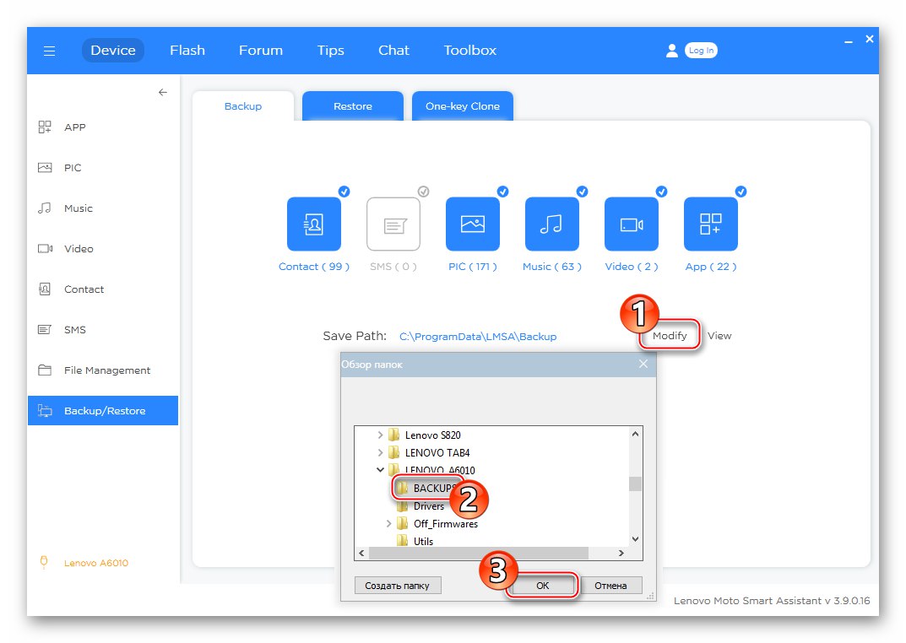Select the BACKUPS folder
The width and height of the screenshot is (906, 643).
[434, 489]
